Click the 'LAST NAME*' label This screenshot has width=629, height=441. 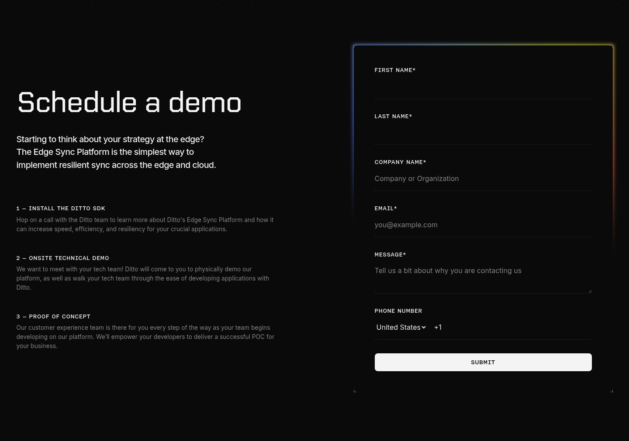click(x=393, y=116)
